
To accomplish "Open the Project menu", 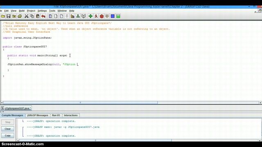I will [31, 11].
